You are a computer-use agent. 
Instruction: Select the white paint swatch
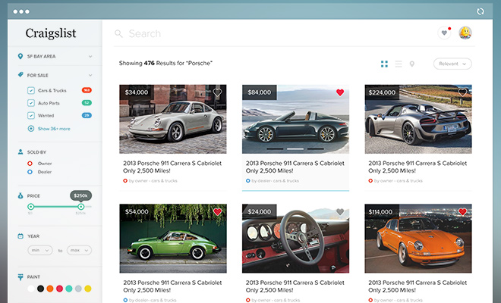(31, 289)
